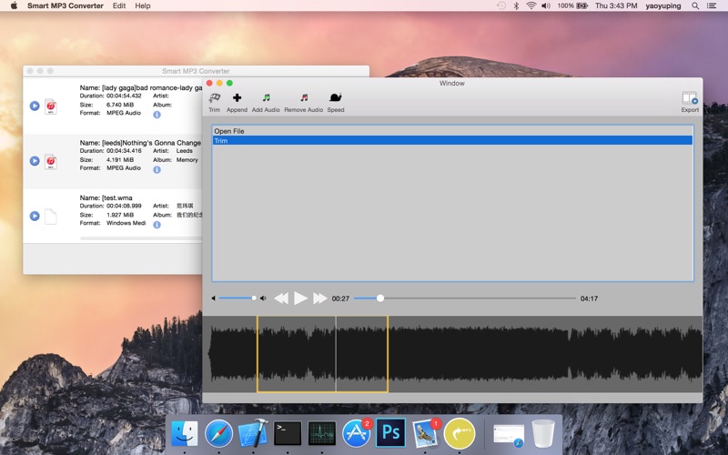Click the Remove Audio icon
728x455 pixels.
[x=303, y=98]
